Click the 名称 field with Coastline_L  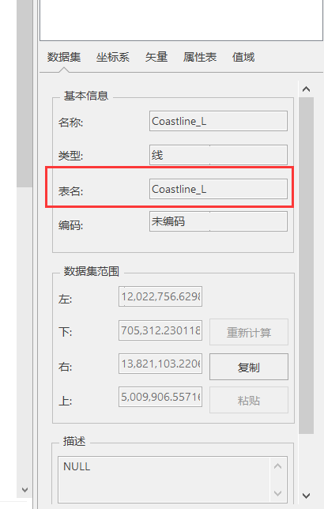coord(218,121)
